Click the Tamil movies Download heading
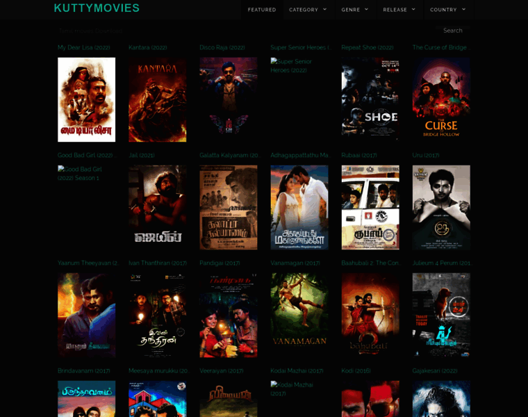Viewport: 528px width, 417px height. [90, 31]
